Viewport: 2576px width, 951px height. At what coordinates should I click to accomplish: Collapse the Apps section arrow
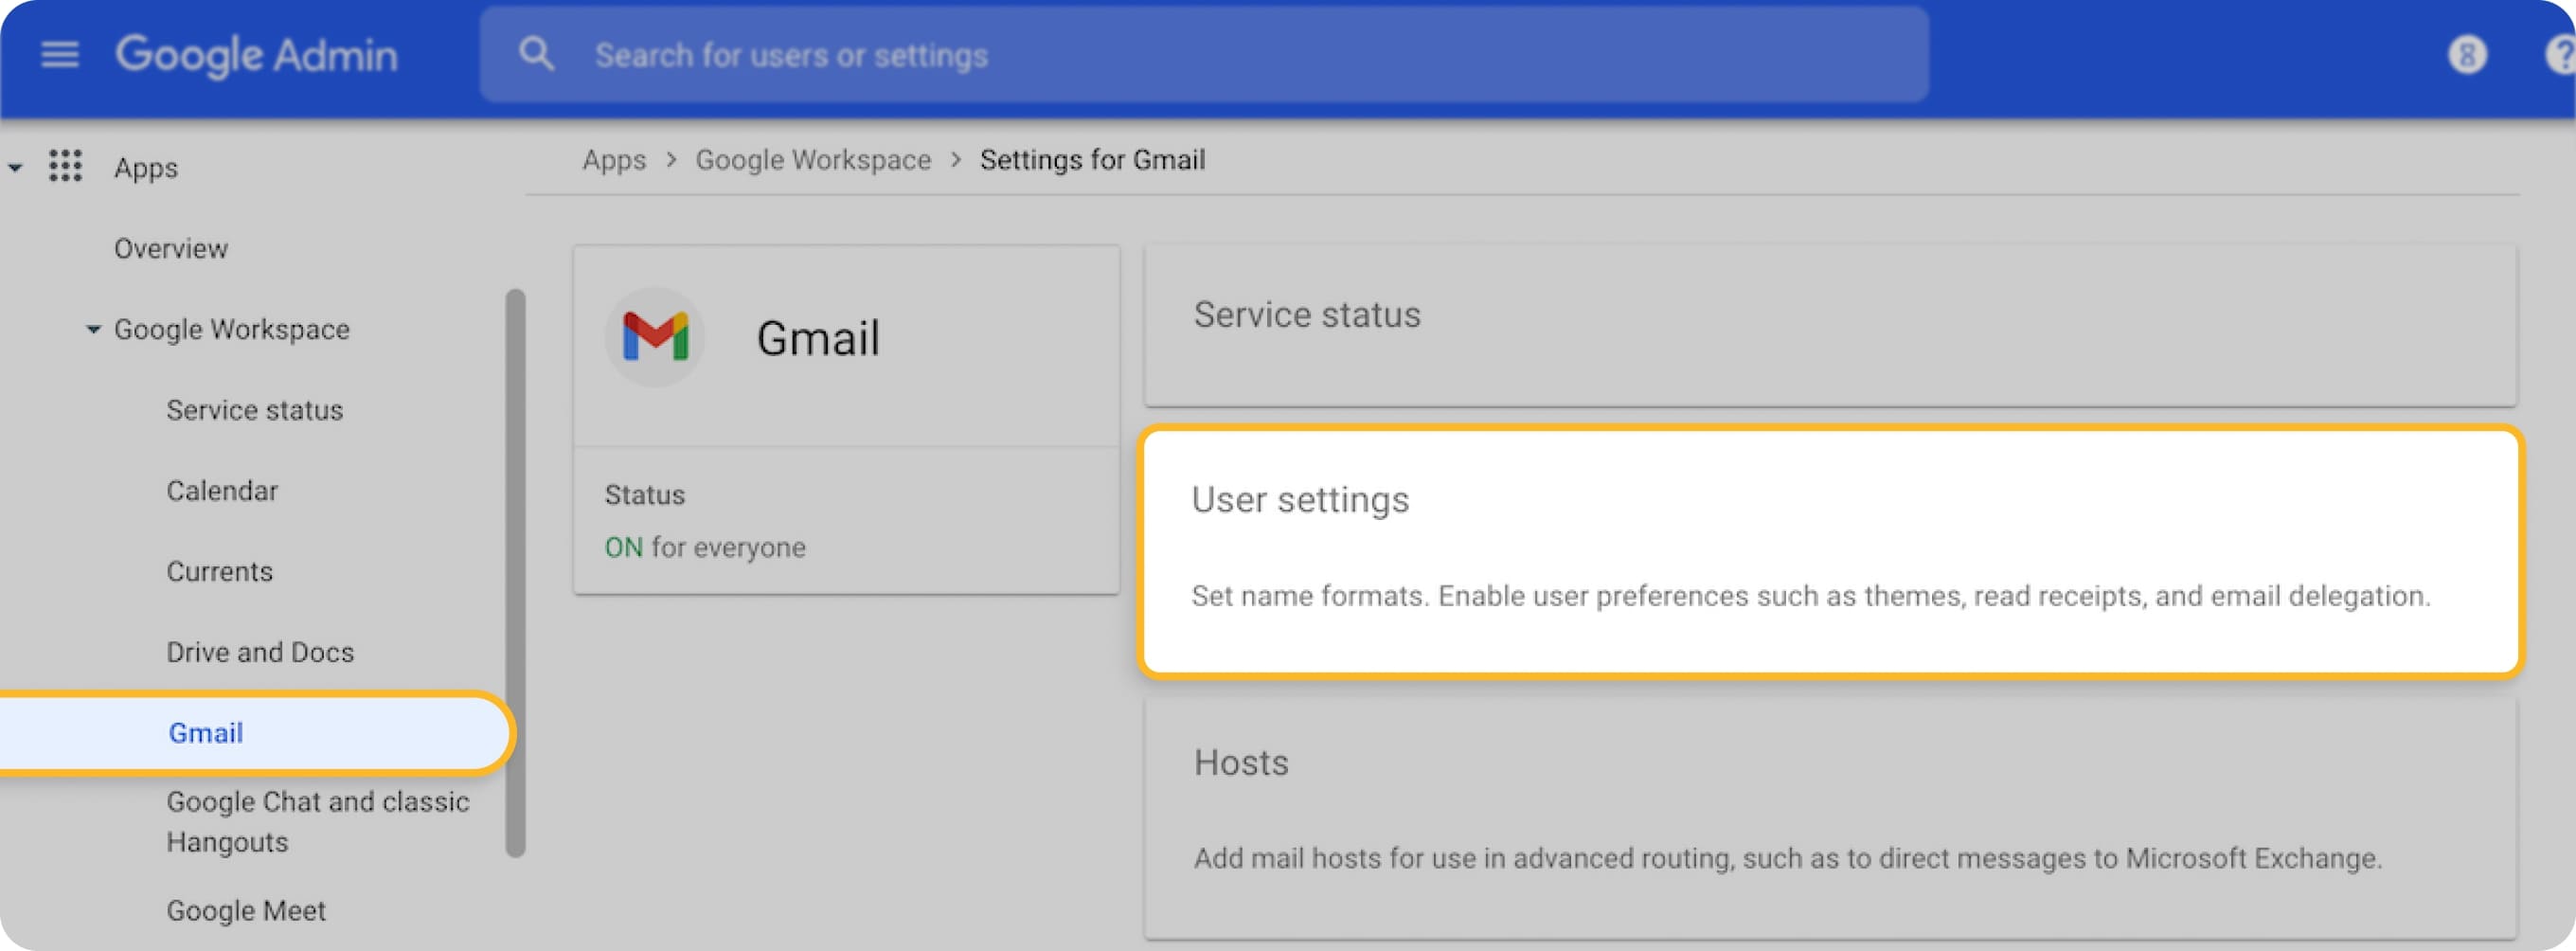click(x=15, y=168)
